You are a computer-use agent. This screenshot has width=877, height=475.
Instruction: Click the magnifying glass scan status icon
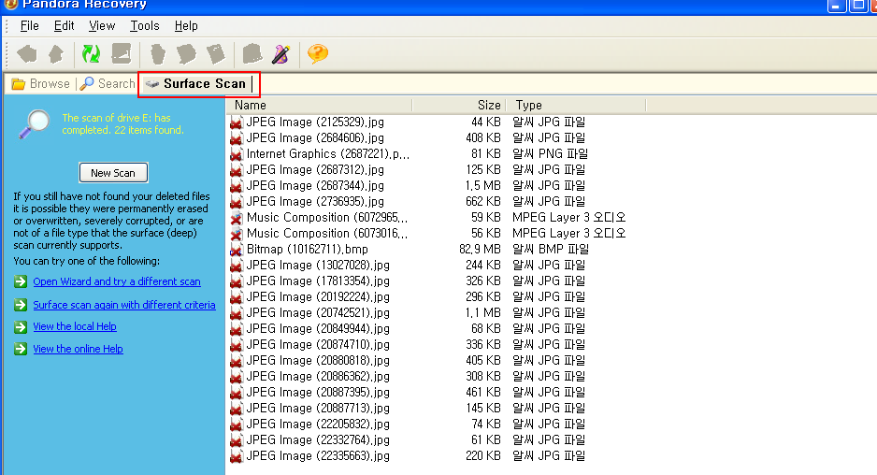point(34,124)
